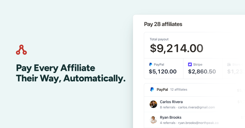The width and height of the screenshot is (245, 128).
Task: Open Ryan Brooks's avatar photo
Action: [153, 120]
